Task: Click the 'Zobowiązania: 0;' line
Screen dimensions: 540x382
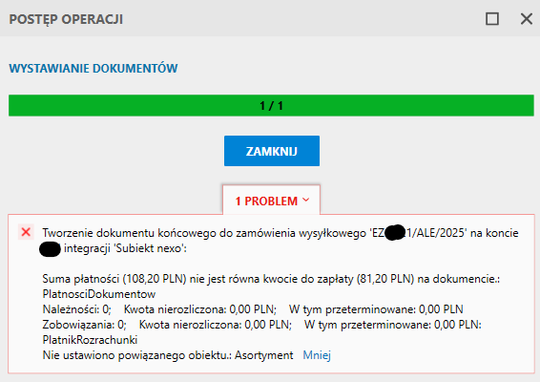Action: [261, 325]
